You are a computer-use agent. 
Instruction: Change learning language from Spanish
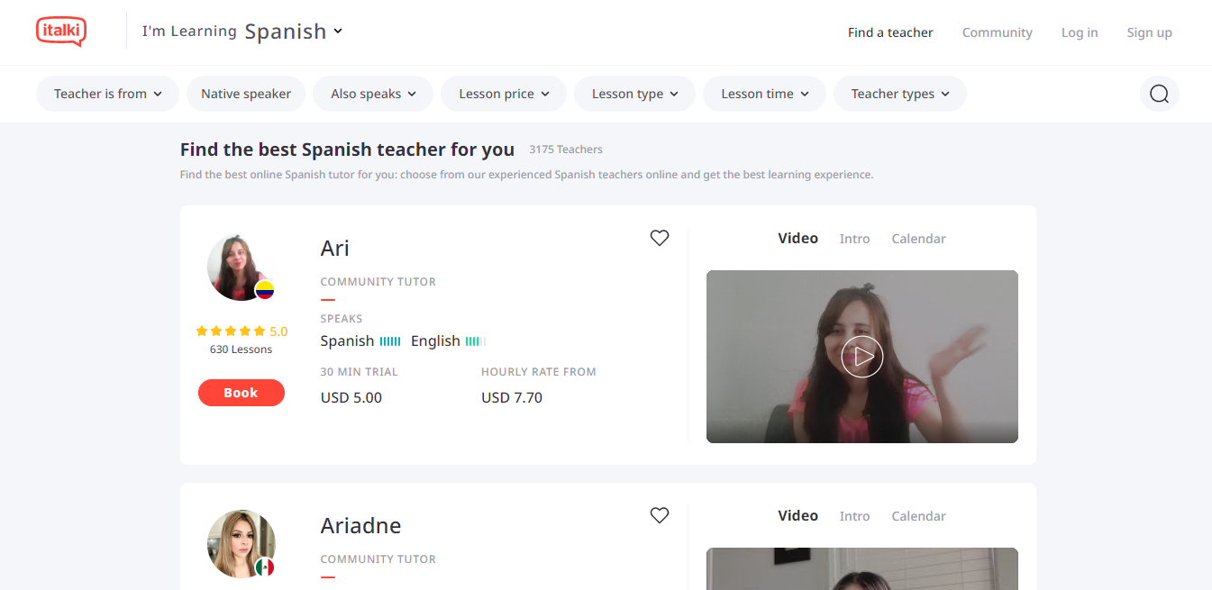pyautogui.click(x=294, y=32)
